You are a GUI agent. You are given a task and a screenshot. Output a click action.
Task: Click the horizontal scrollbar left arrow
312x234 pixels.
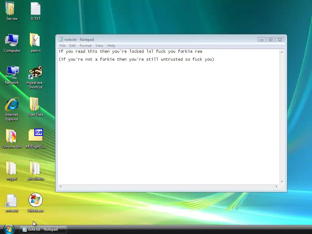pos(61,187)
